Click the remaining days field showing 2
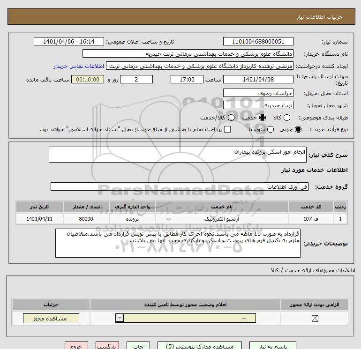This screenshot has width=361, height=349. (136, 80)
